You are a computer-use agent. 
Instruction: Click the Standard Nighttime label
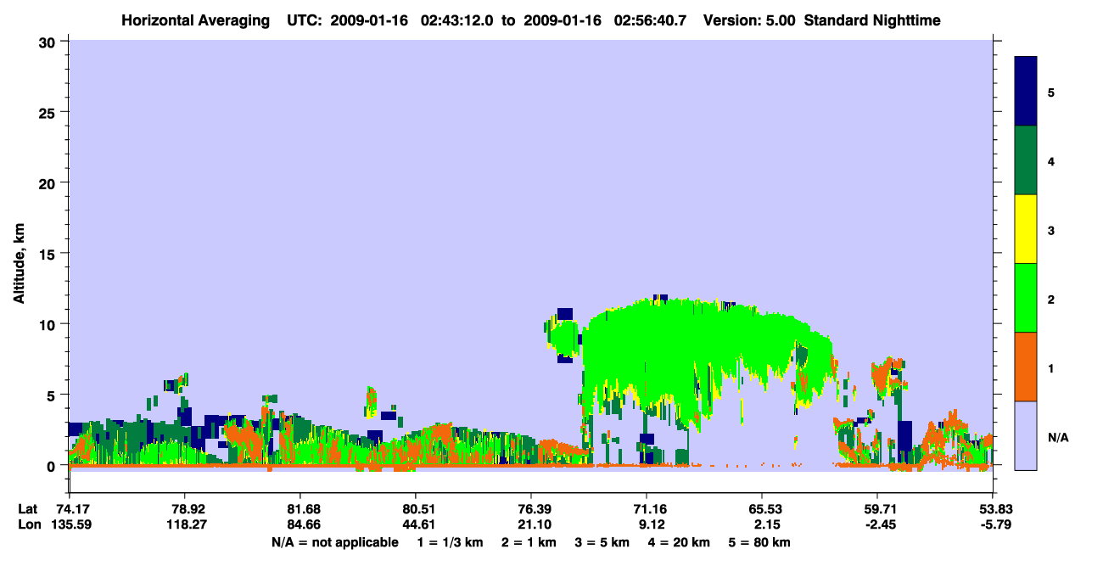(872, 20)
